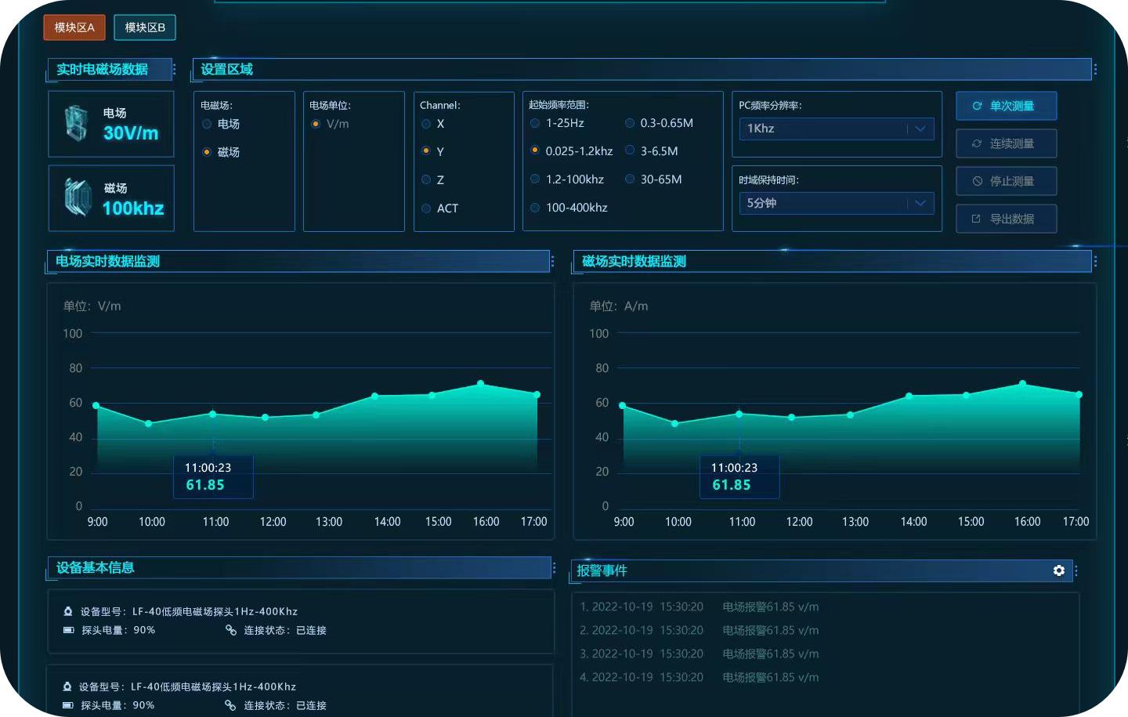The width and height of the screenshot is (1128, 717).
Task: Switch to the 模块区B tab
Action: click(145, 27)
